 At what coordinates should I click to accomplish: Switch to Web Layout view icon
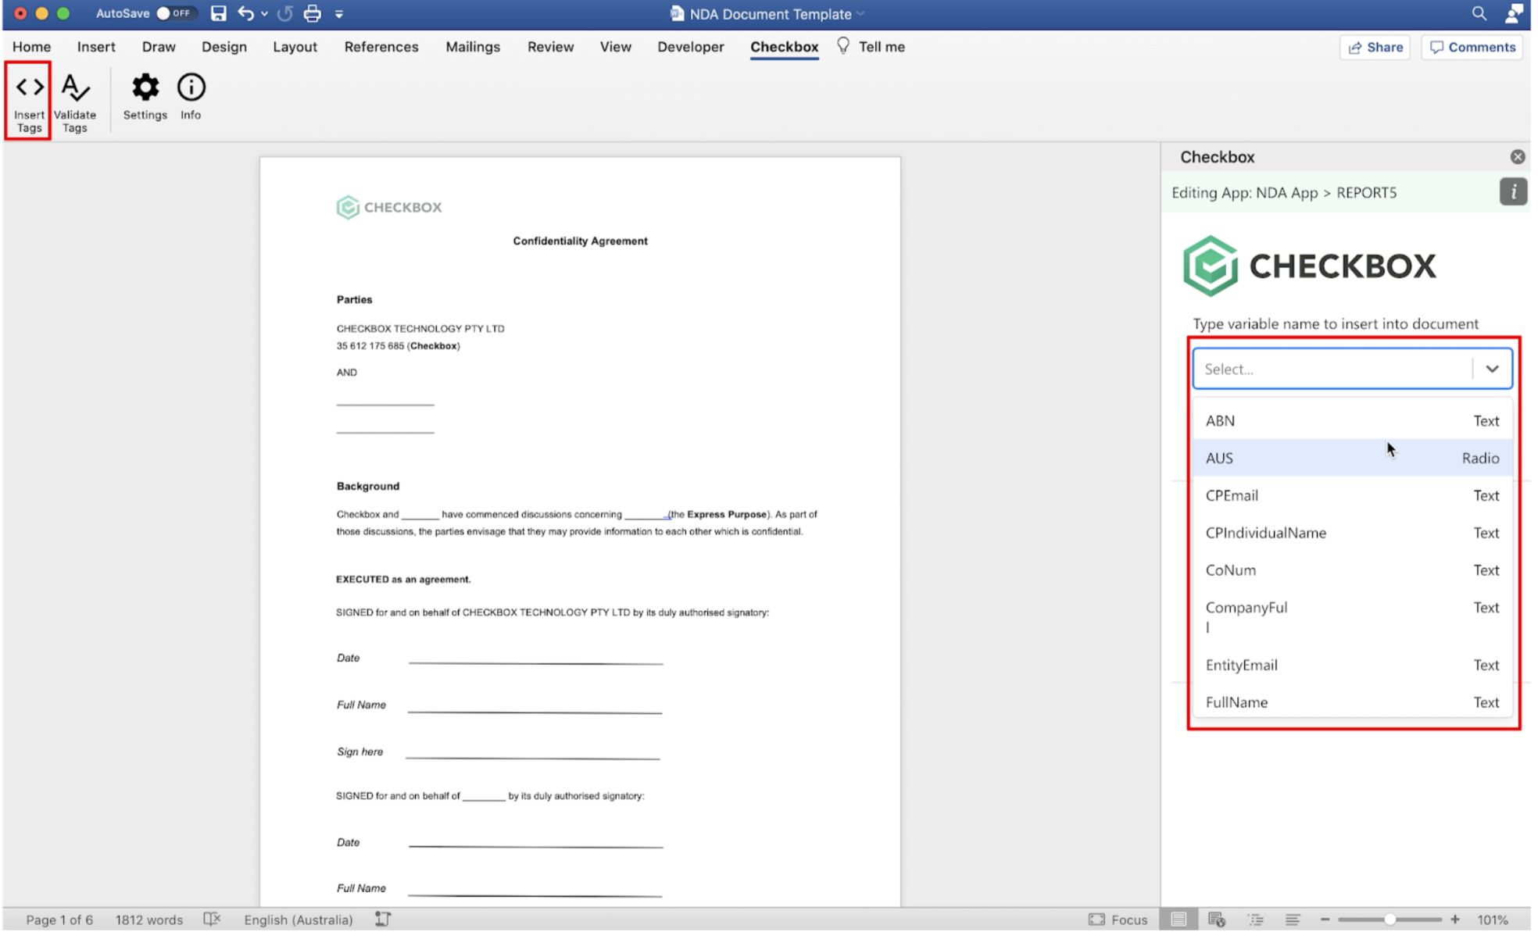coord(1217,920)
